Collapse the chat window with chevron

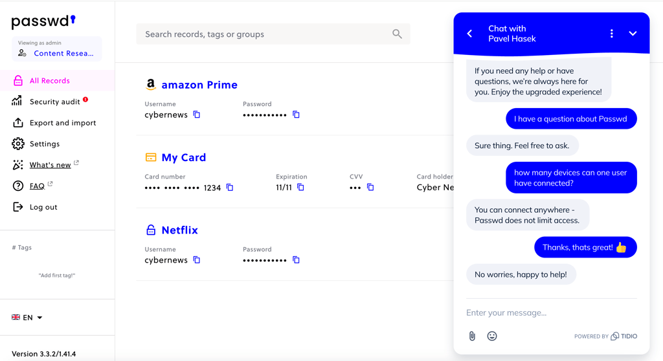click(x=633, y=34)
